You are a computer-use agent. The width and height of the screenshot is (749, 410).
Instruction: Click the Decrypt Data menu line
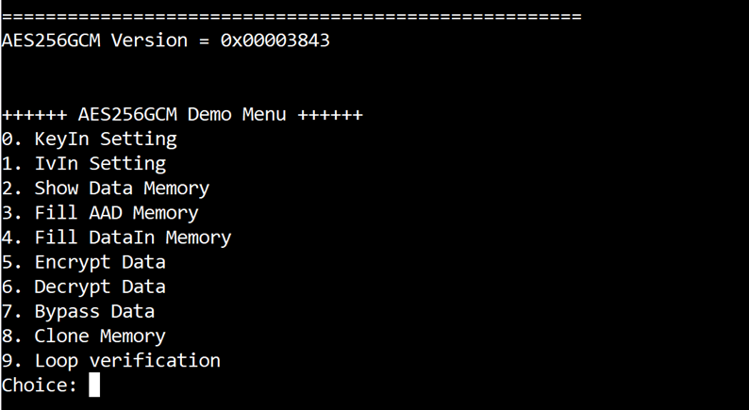click(x=84, y=287)
